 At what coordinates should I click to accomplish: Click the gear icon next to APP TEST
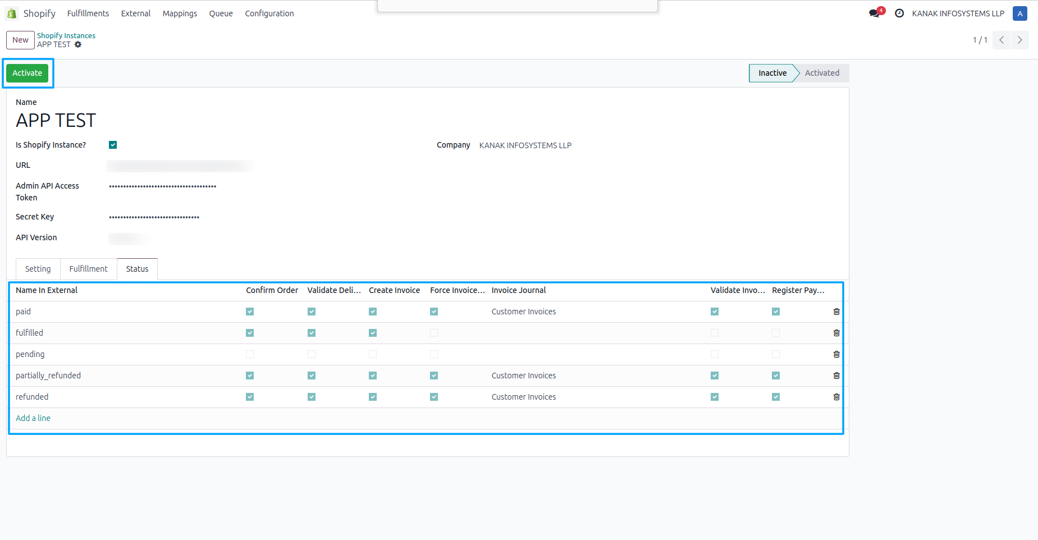[78, 44]
